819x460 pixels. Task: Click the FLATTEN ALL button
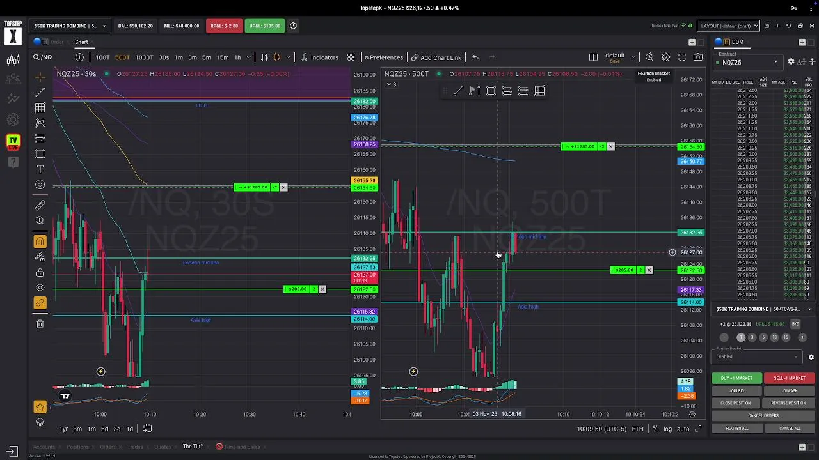(x=736, y=429)
